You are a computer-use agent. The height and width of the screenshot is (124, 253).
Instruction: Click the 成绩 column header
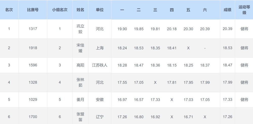(x=227, y=10)
